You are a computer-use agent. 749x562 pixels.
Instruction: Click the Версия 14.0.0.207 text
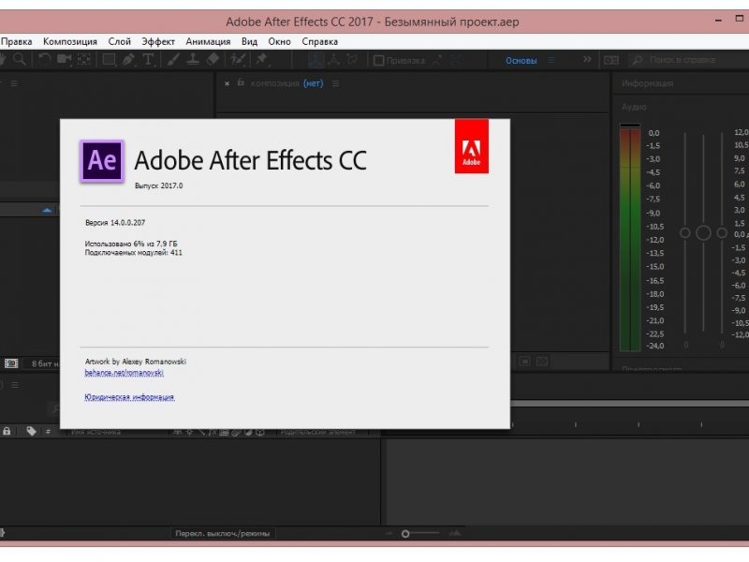coord(115,223)
